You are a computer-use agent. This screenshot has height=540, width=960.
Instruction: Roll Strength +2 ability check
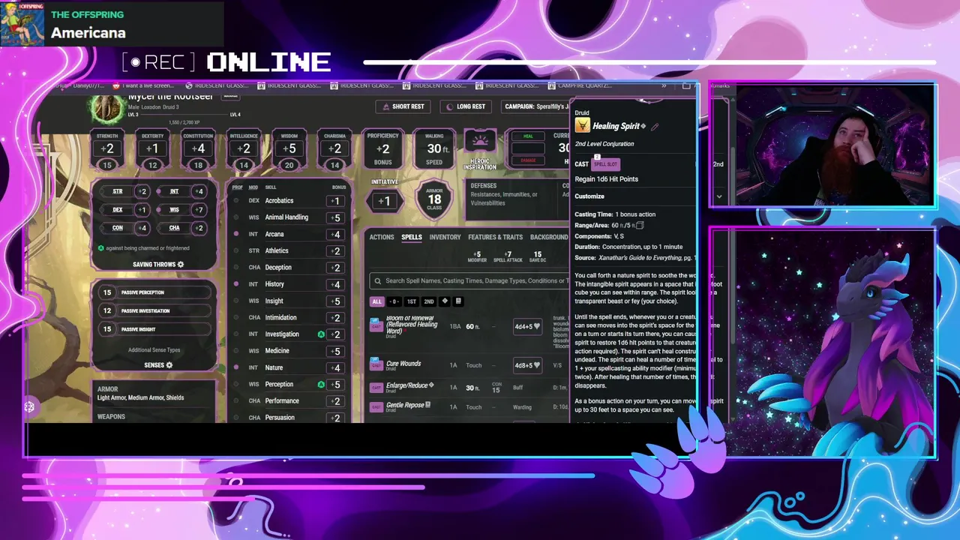coord(107,148)
